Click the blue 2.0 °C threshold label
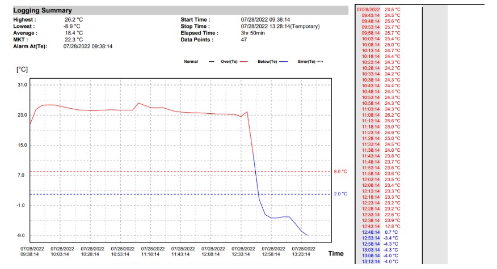 point(340,194)
